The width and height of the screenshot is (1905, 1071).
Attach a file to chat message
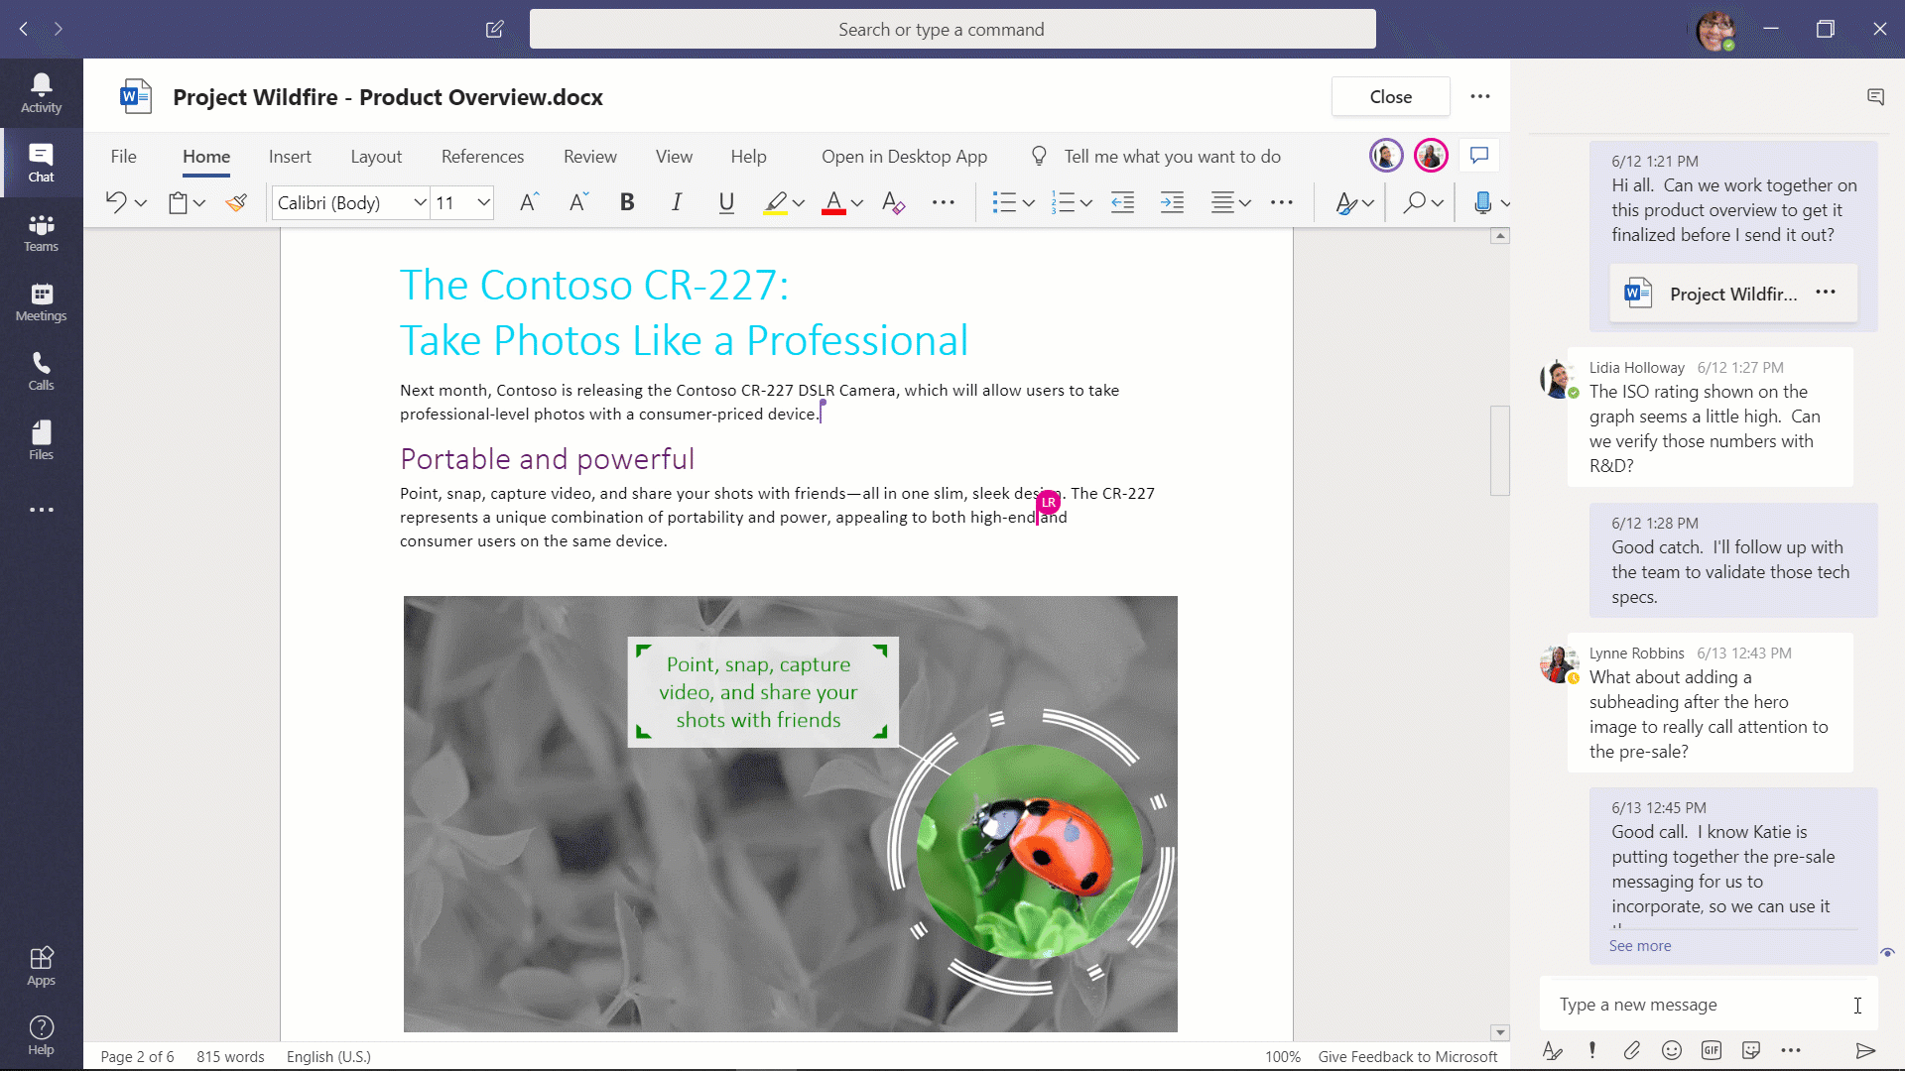1632,1050
